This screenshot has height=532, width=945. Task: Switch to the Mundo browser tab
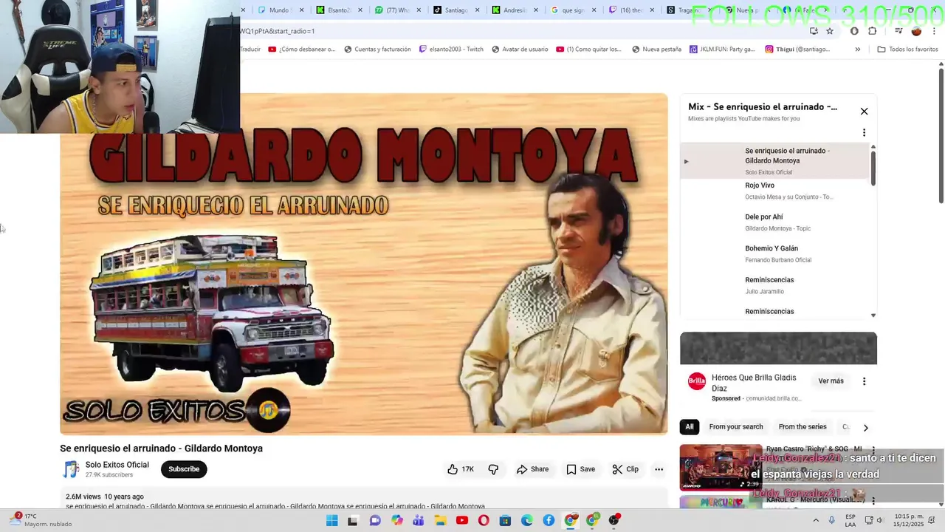tap(279, 10)
